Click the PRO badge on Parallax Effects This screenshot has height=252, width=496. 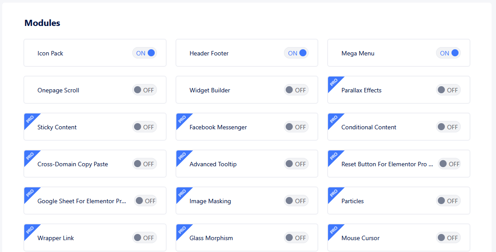pyautogui.click(x=334, y=82)
